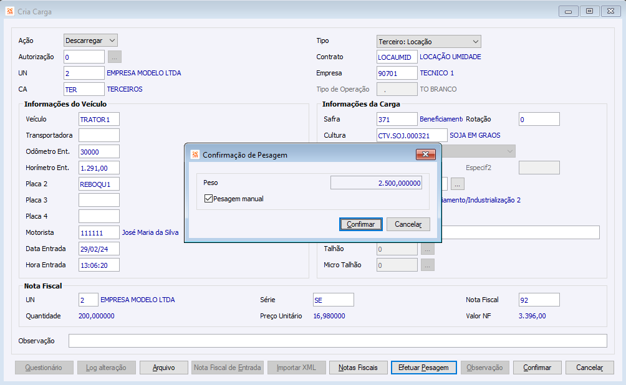Click the Arquivo button
Viewport: 626px width, 385px height.
[x=164, y=368]
